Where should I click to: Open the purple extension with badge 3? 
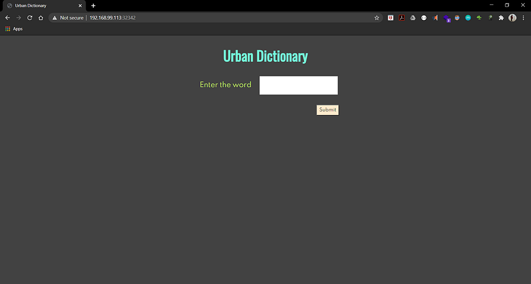point(447,18)
